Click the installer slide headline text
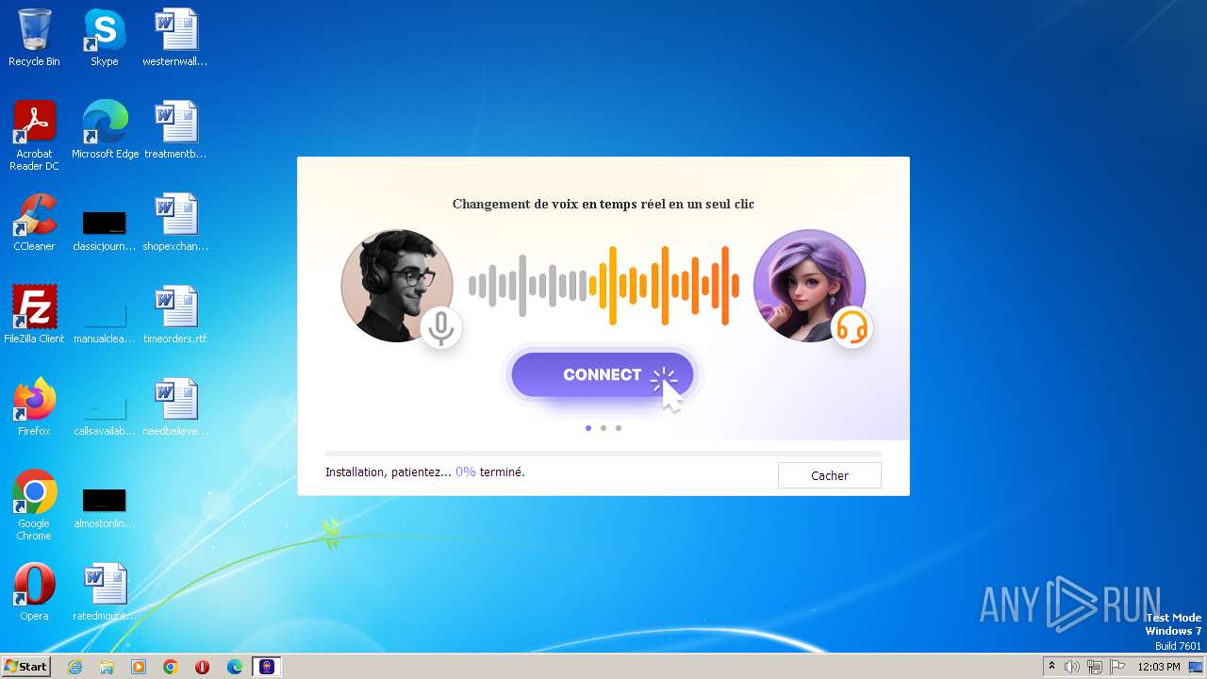The height and width of the screenshot is (679, 1207). 603,204
